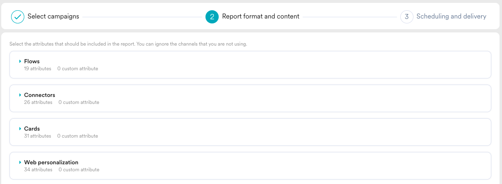The height and width of the screenshot is (184, 502).
Task: Click 0 custom attribute text under Flows
Action: click(x=77, y=69)
